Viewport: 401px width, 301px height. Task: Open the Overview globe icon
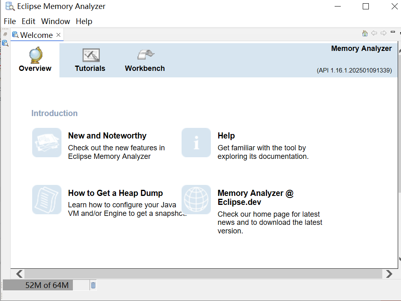pos(35,55)
